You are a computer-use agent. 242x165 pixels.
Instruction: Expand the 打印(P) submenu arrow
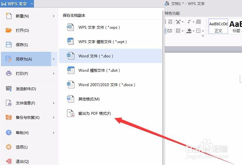[x=54, y=73]
